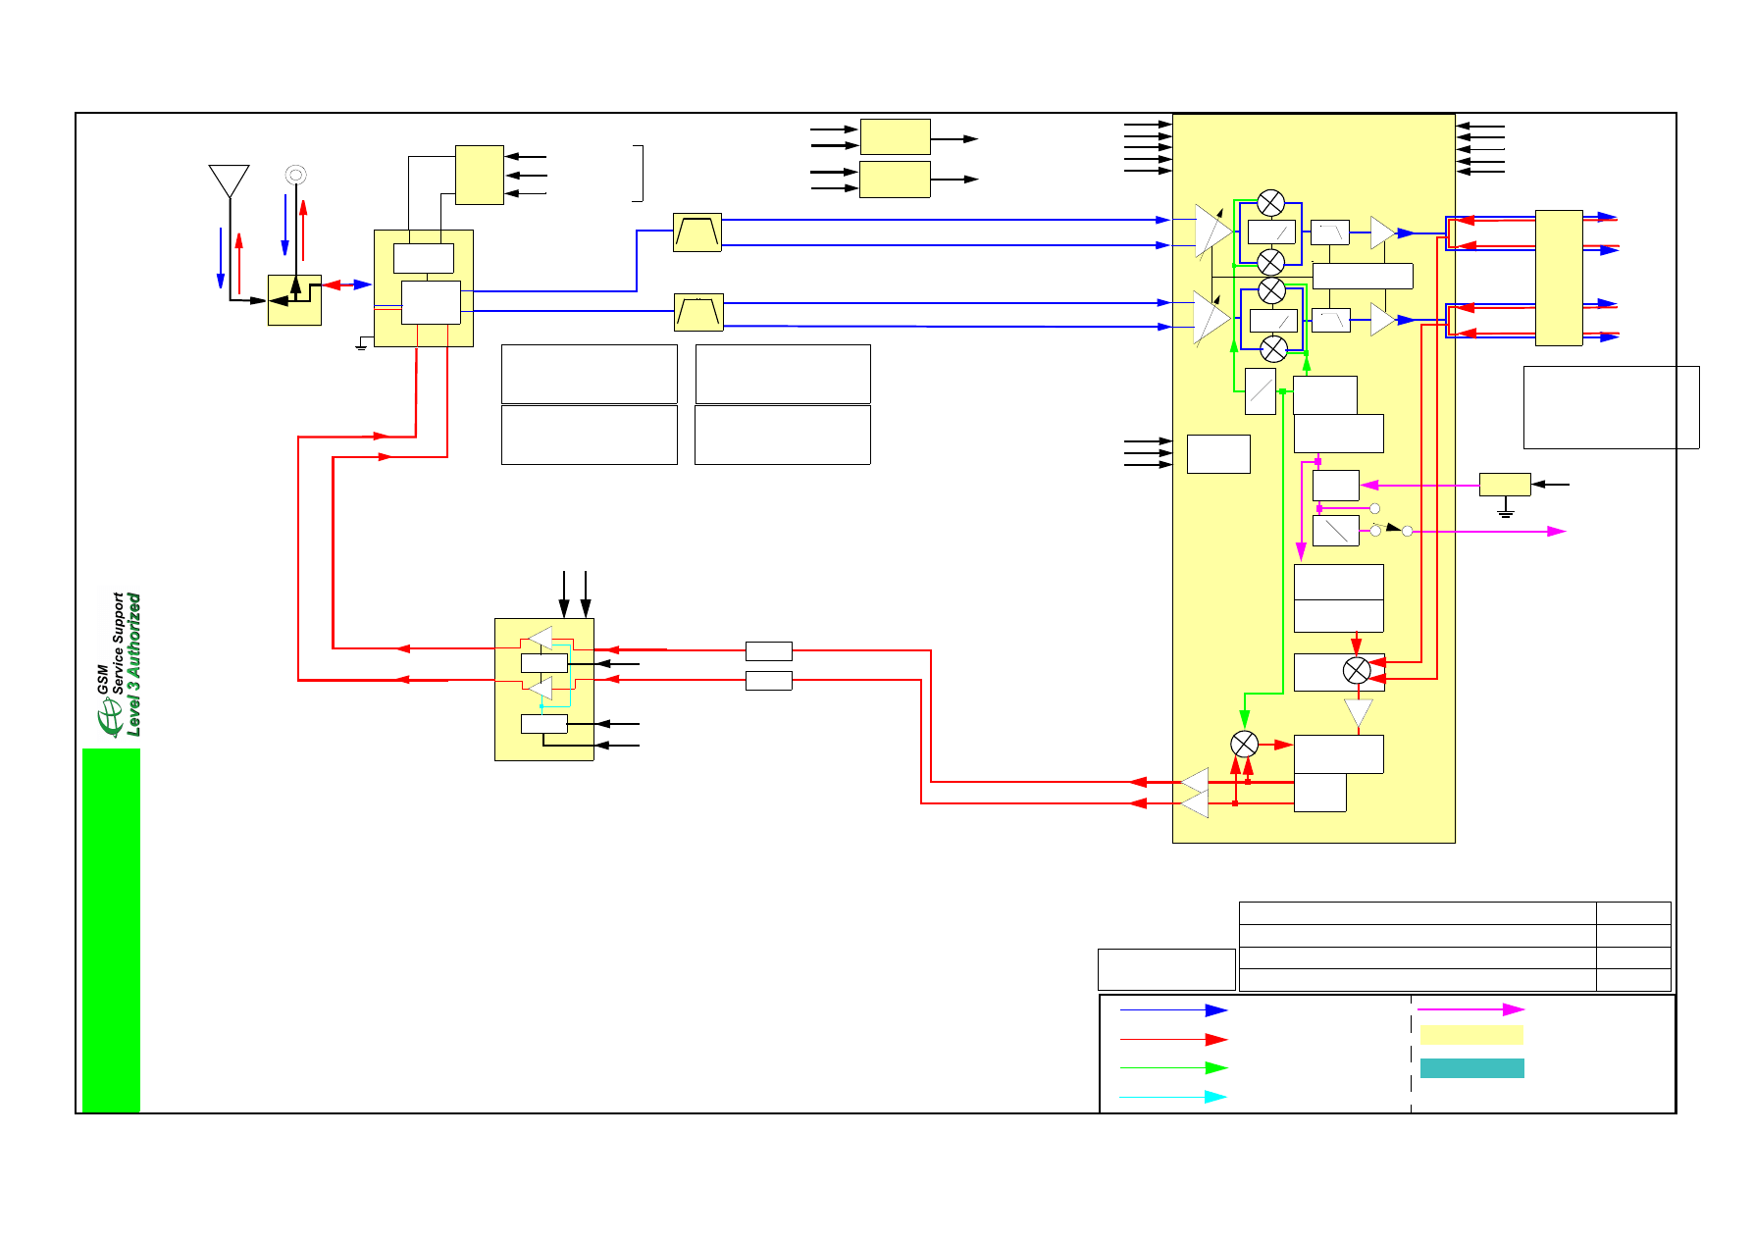Screen dimensions: 1753x1239
Task: Click the triangular antenna symbol
Action: (x=229, y=181)
